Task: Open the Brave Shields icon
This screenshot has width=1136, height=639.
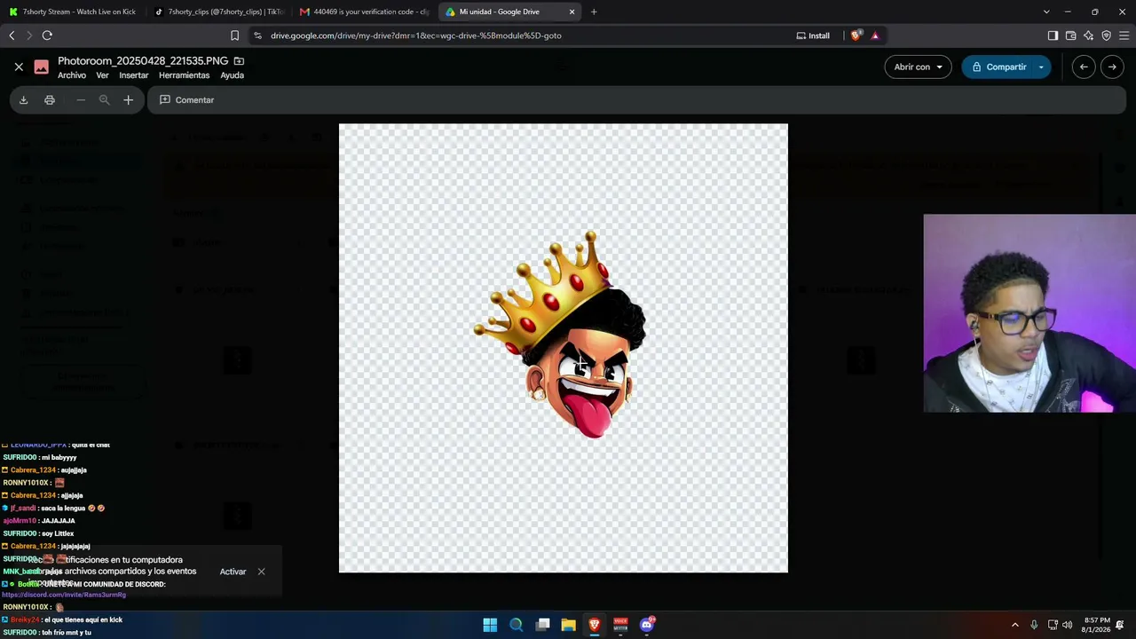Action: click(856, 35)
